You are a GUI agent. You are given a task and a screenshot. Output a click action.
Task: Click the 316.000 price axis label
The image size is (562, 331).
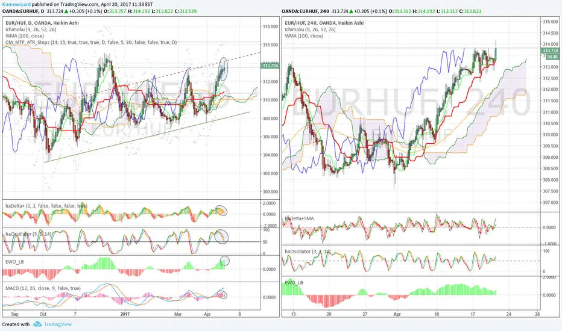click(x=270, y=45)
